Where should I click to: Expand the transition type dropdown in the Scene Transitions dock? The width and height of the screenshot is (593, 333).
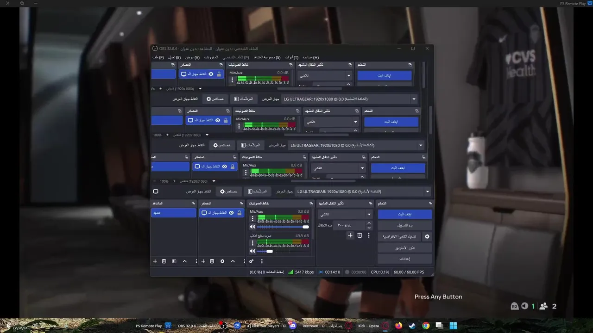click(345, 215)
